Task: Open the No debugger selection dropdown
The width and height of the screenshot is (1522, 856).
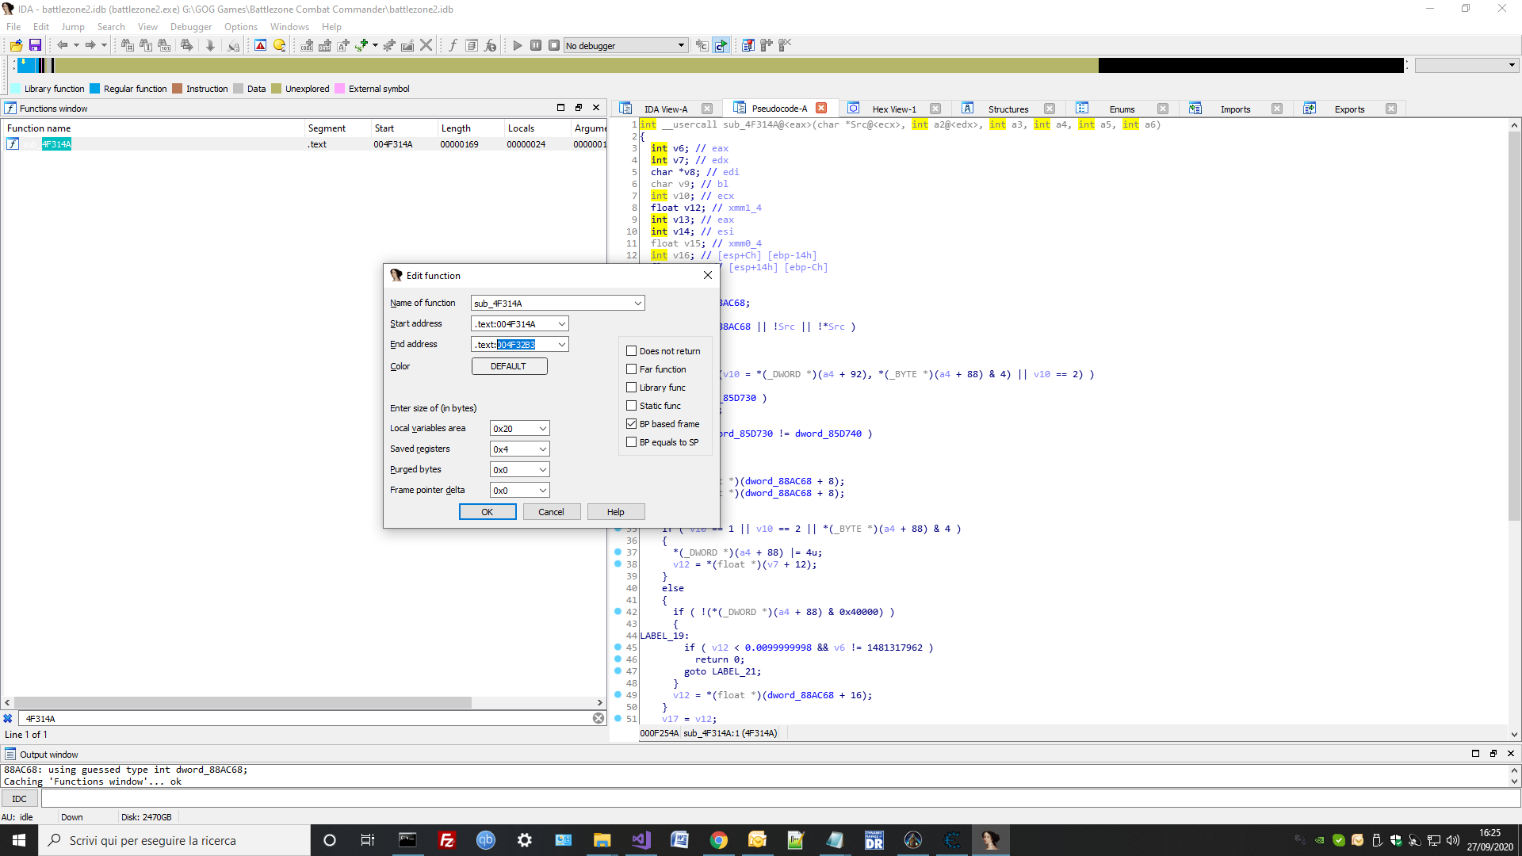Action: [681, 45]
